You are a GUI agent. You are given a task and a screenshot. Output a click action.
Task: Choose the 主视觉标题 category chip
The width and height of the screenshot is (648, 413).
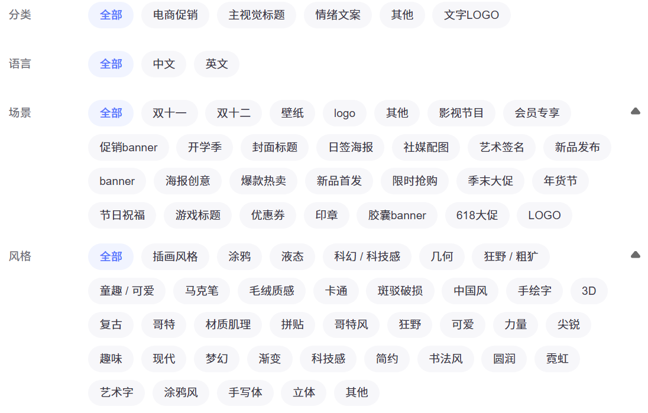(x=257, y=15)
